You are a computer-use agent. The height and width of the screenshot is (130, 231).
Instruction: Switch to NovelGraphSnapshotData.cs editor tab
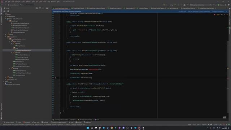coord(97,8)
